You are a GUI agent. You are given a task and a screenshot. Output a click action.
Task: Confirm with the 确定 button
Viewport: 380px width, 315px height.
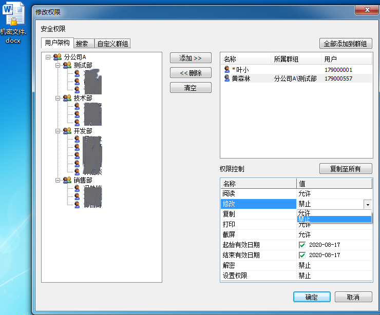pos(312,297)
